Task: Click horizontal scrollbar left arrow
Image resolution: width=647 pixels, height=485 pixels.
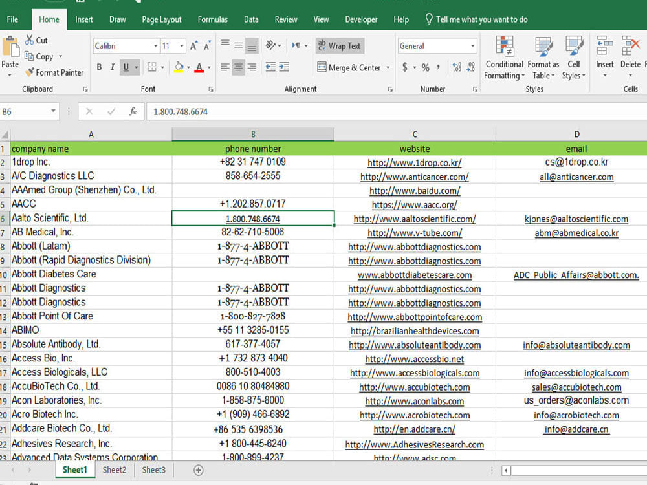Action: click(506, 470)
